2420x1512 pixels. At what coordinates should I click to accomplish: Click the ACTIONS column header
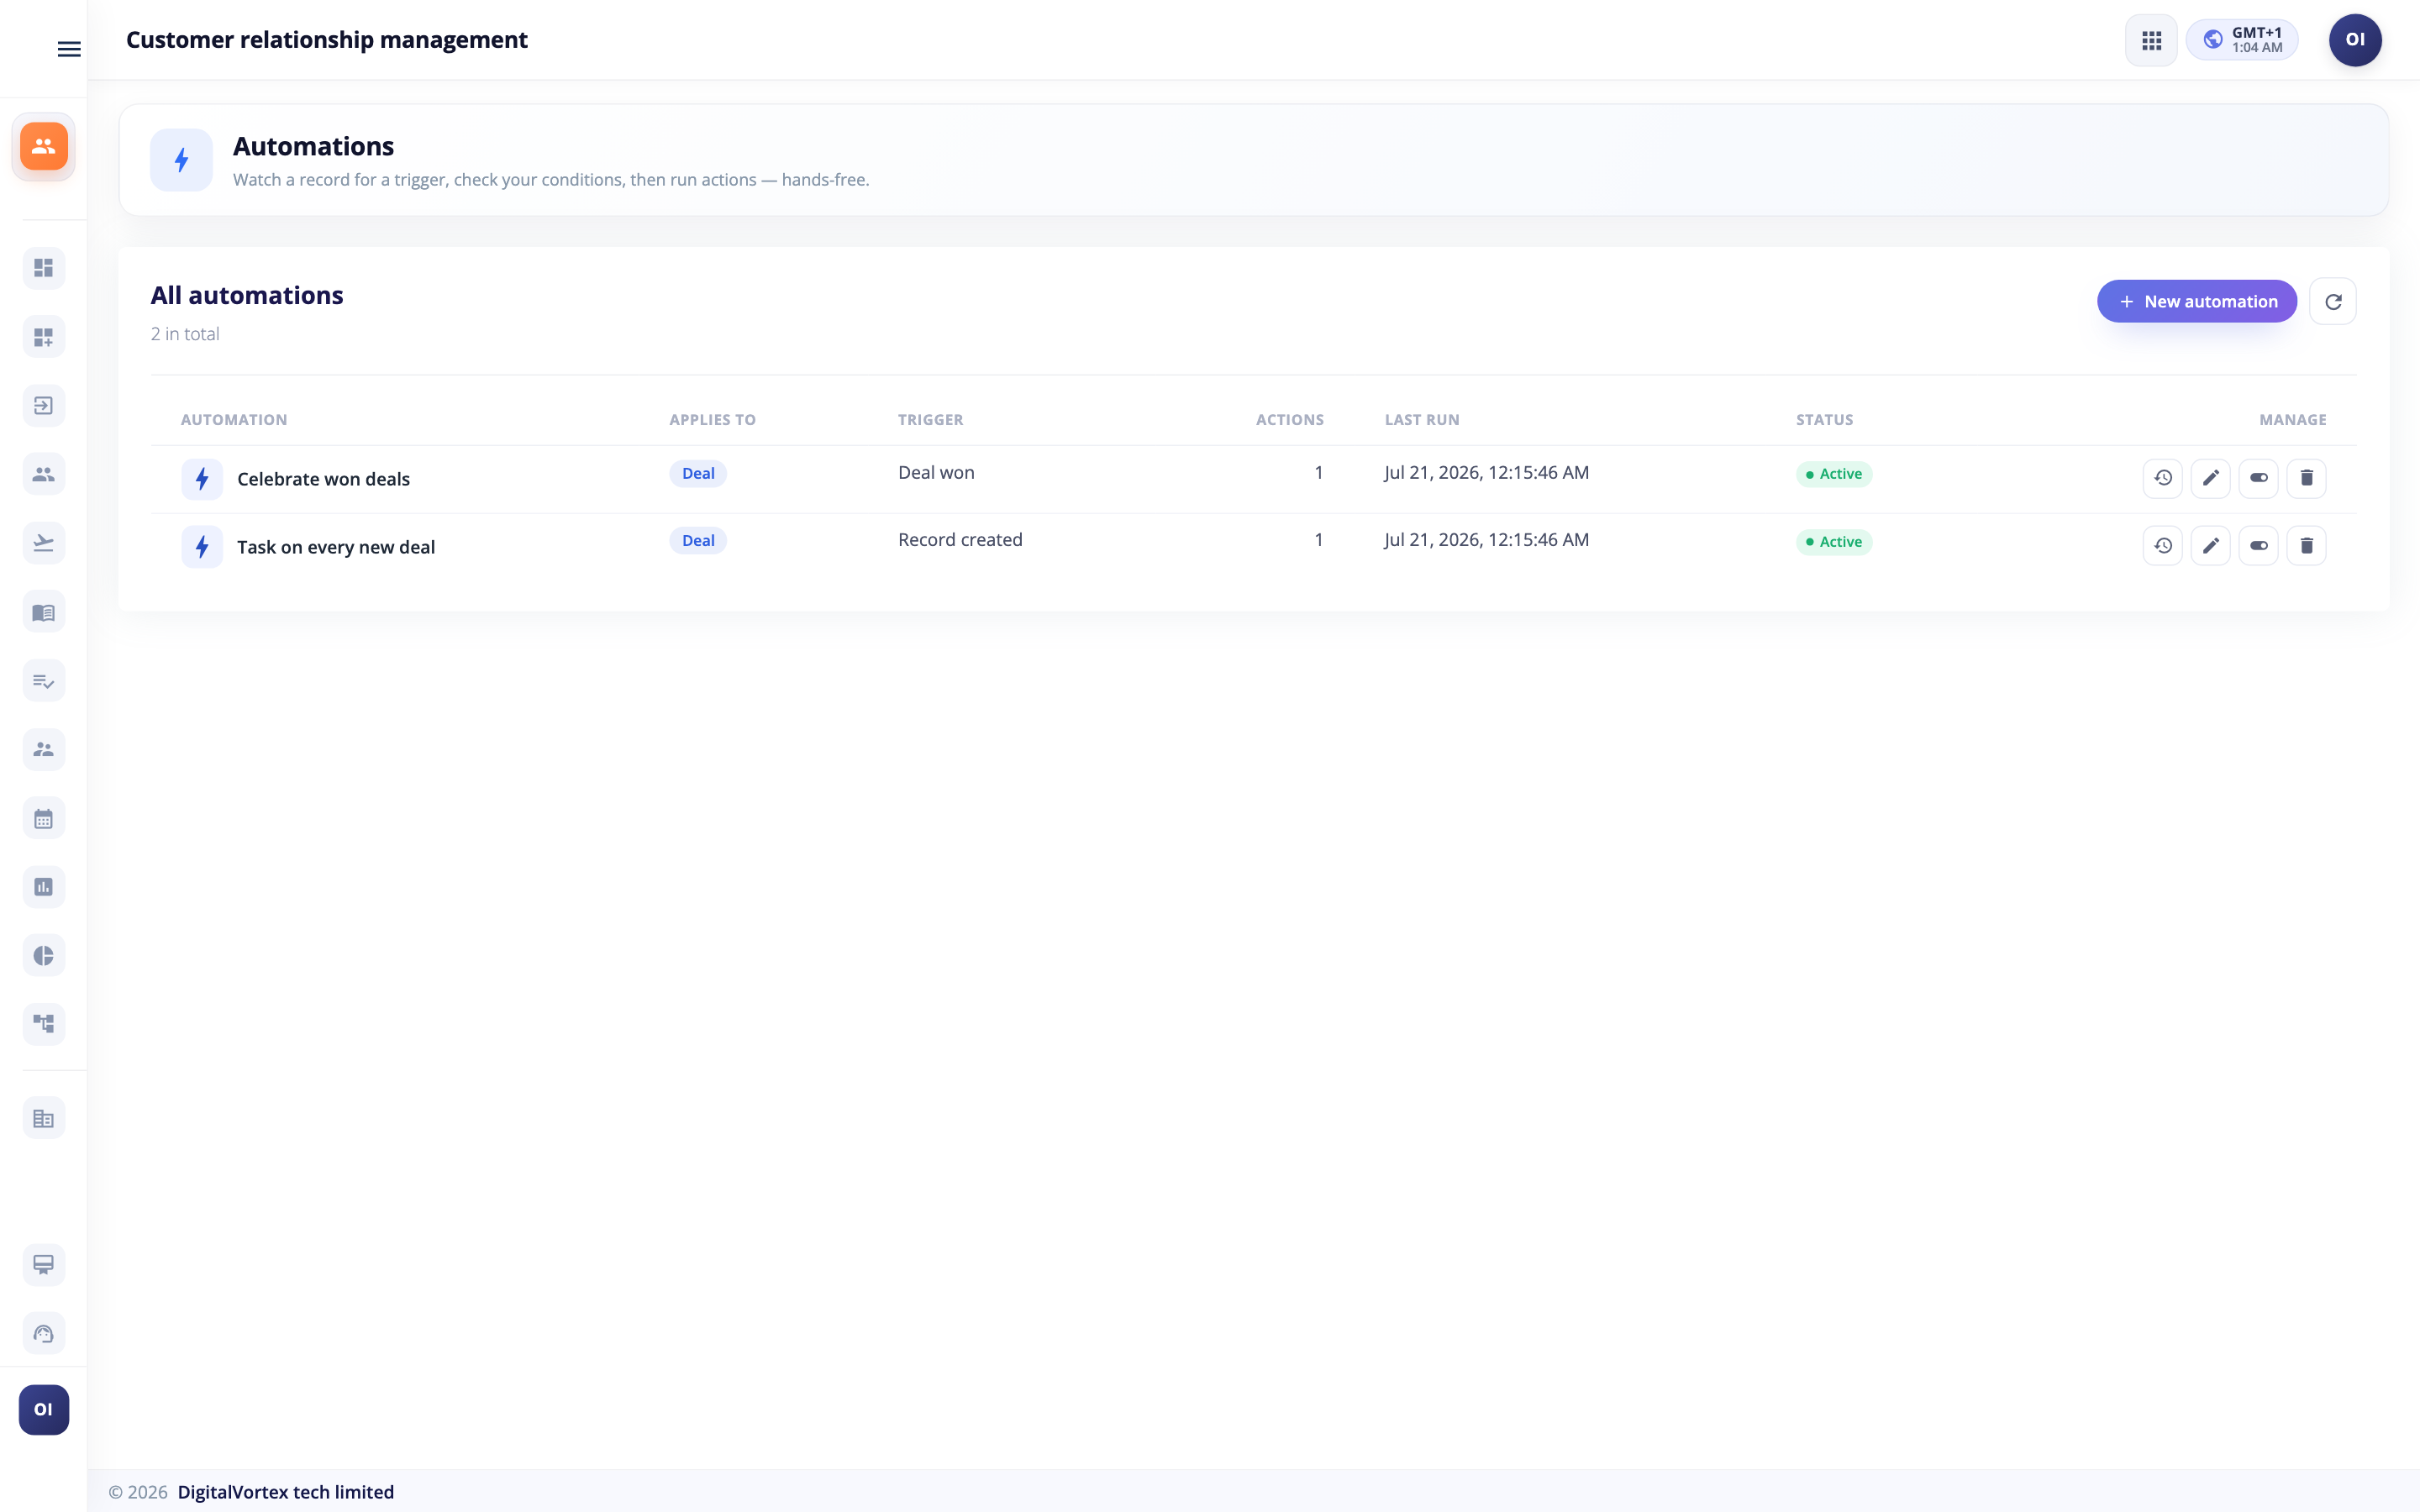pyautogui.click(x=1289, y=420)
